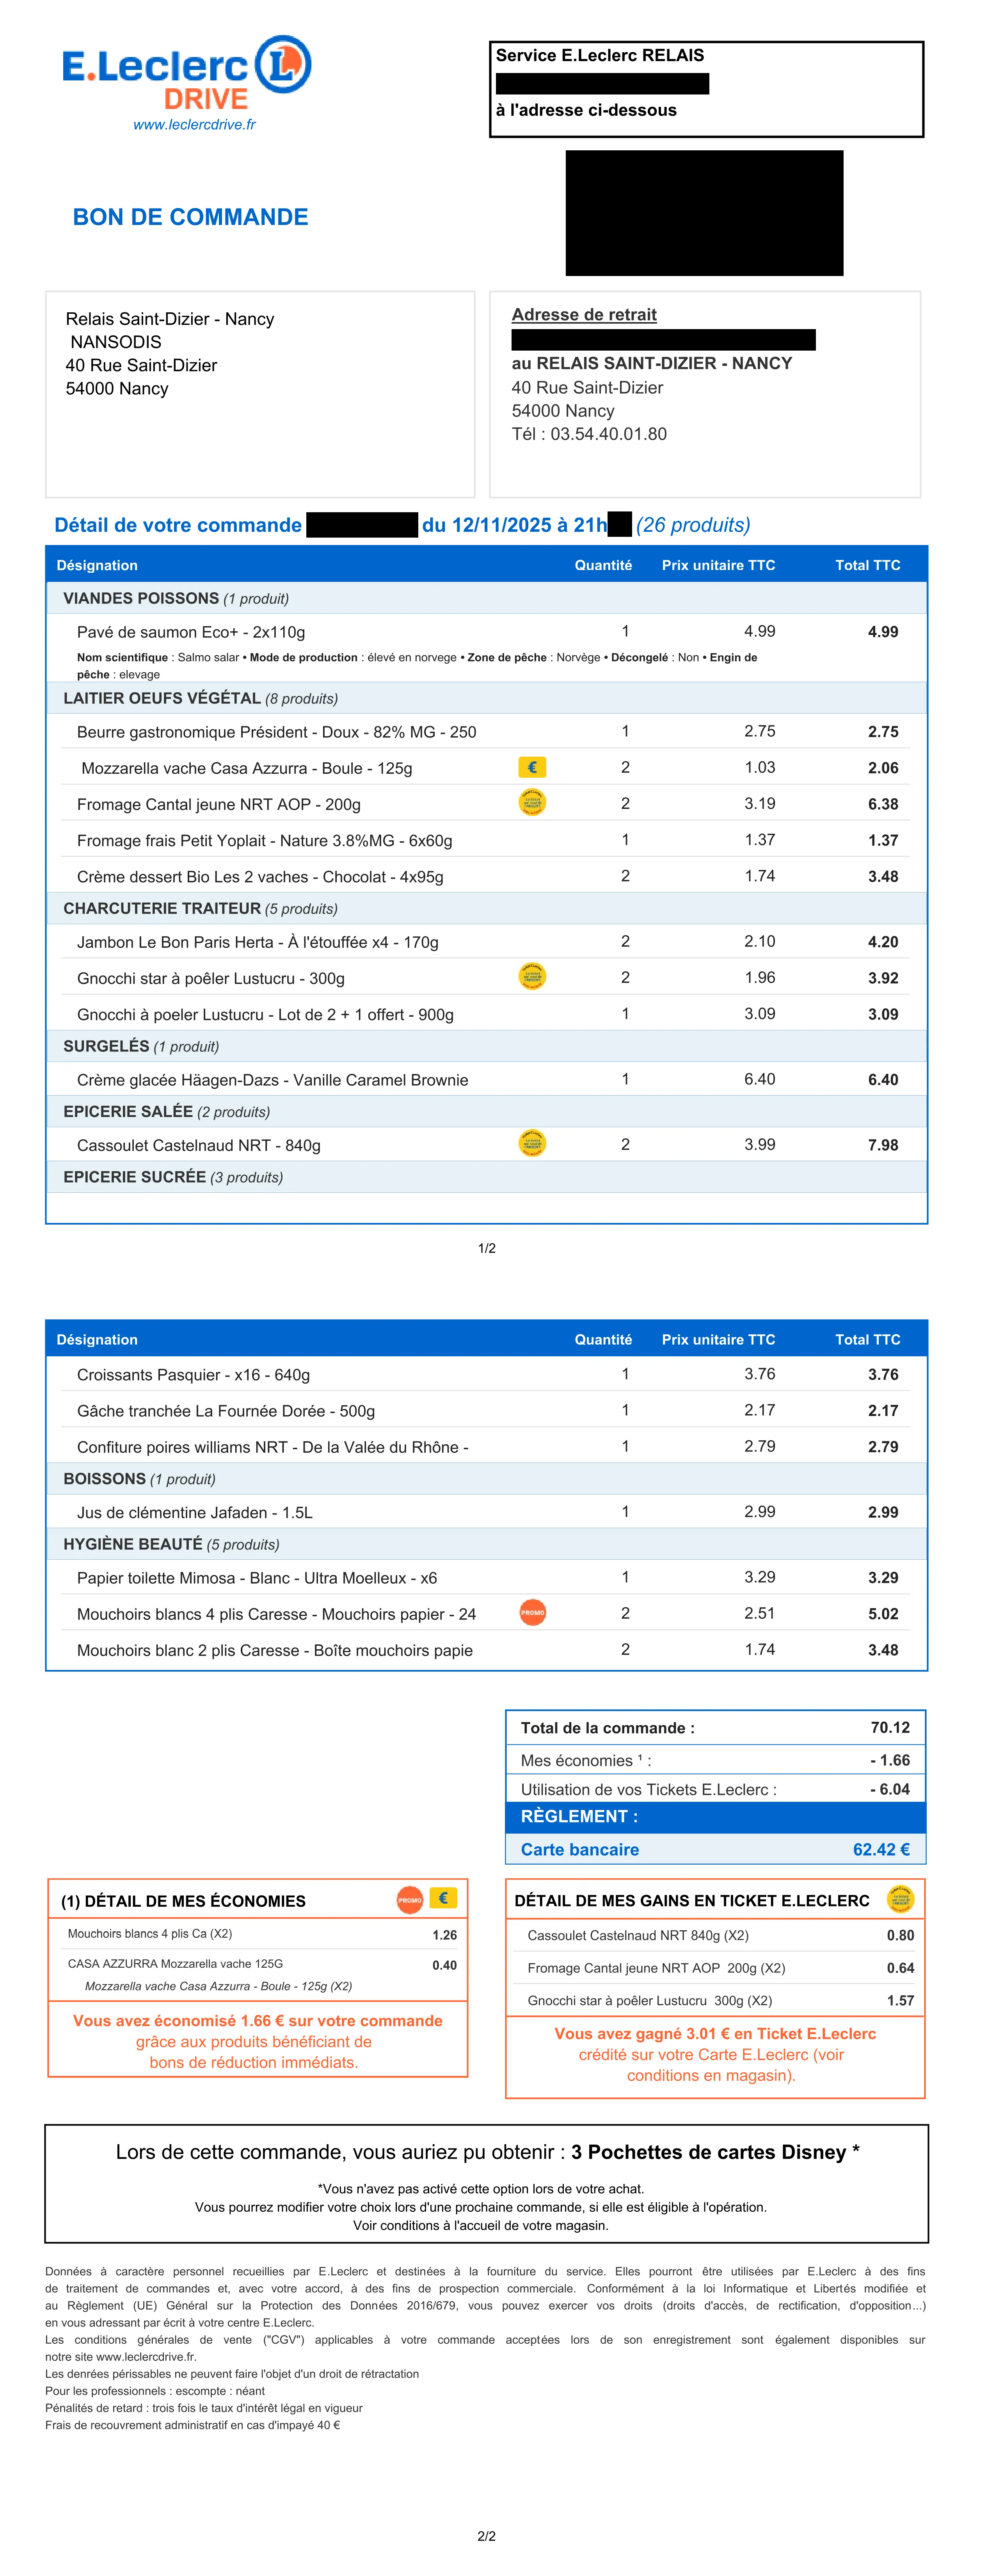Click 'Crème glacée Häagen-Dazs' product name
Image resolution: width=995 pixels, height=2576 pixels.
click(x=273, y=1080)
